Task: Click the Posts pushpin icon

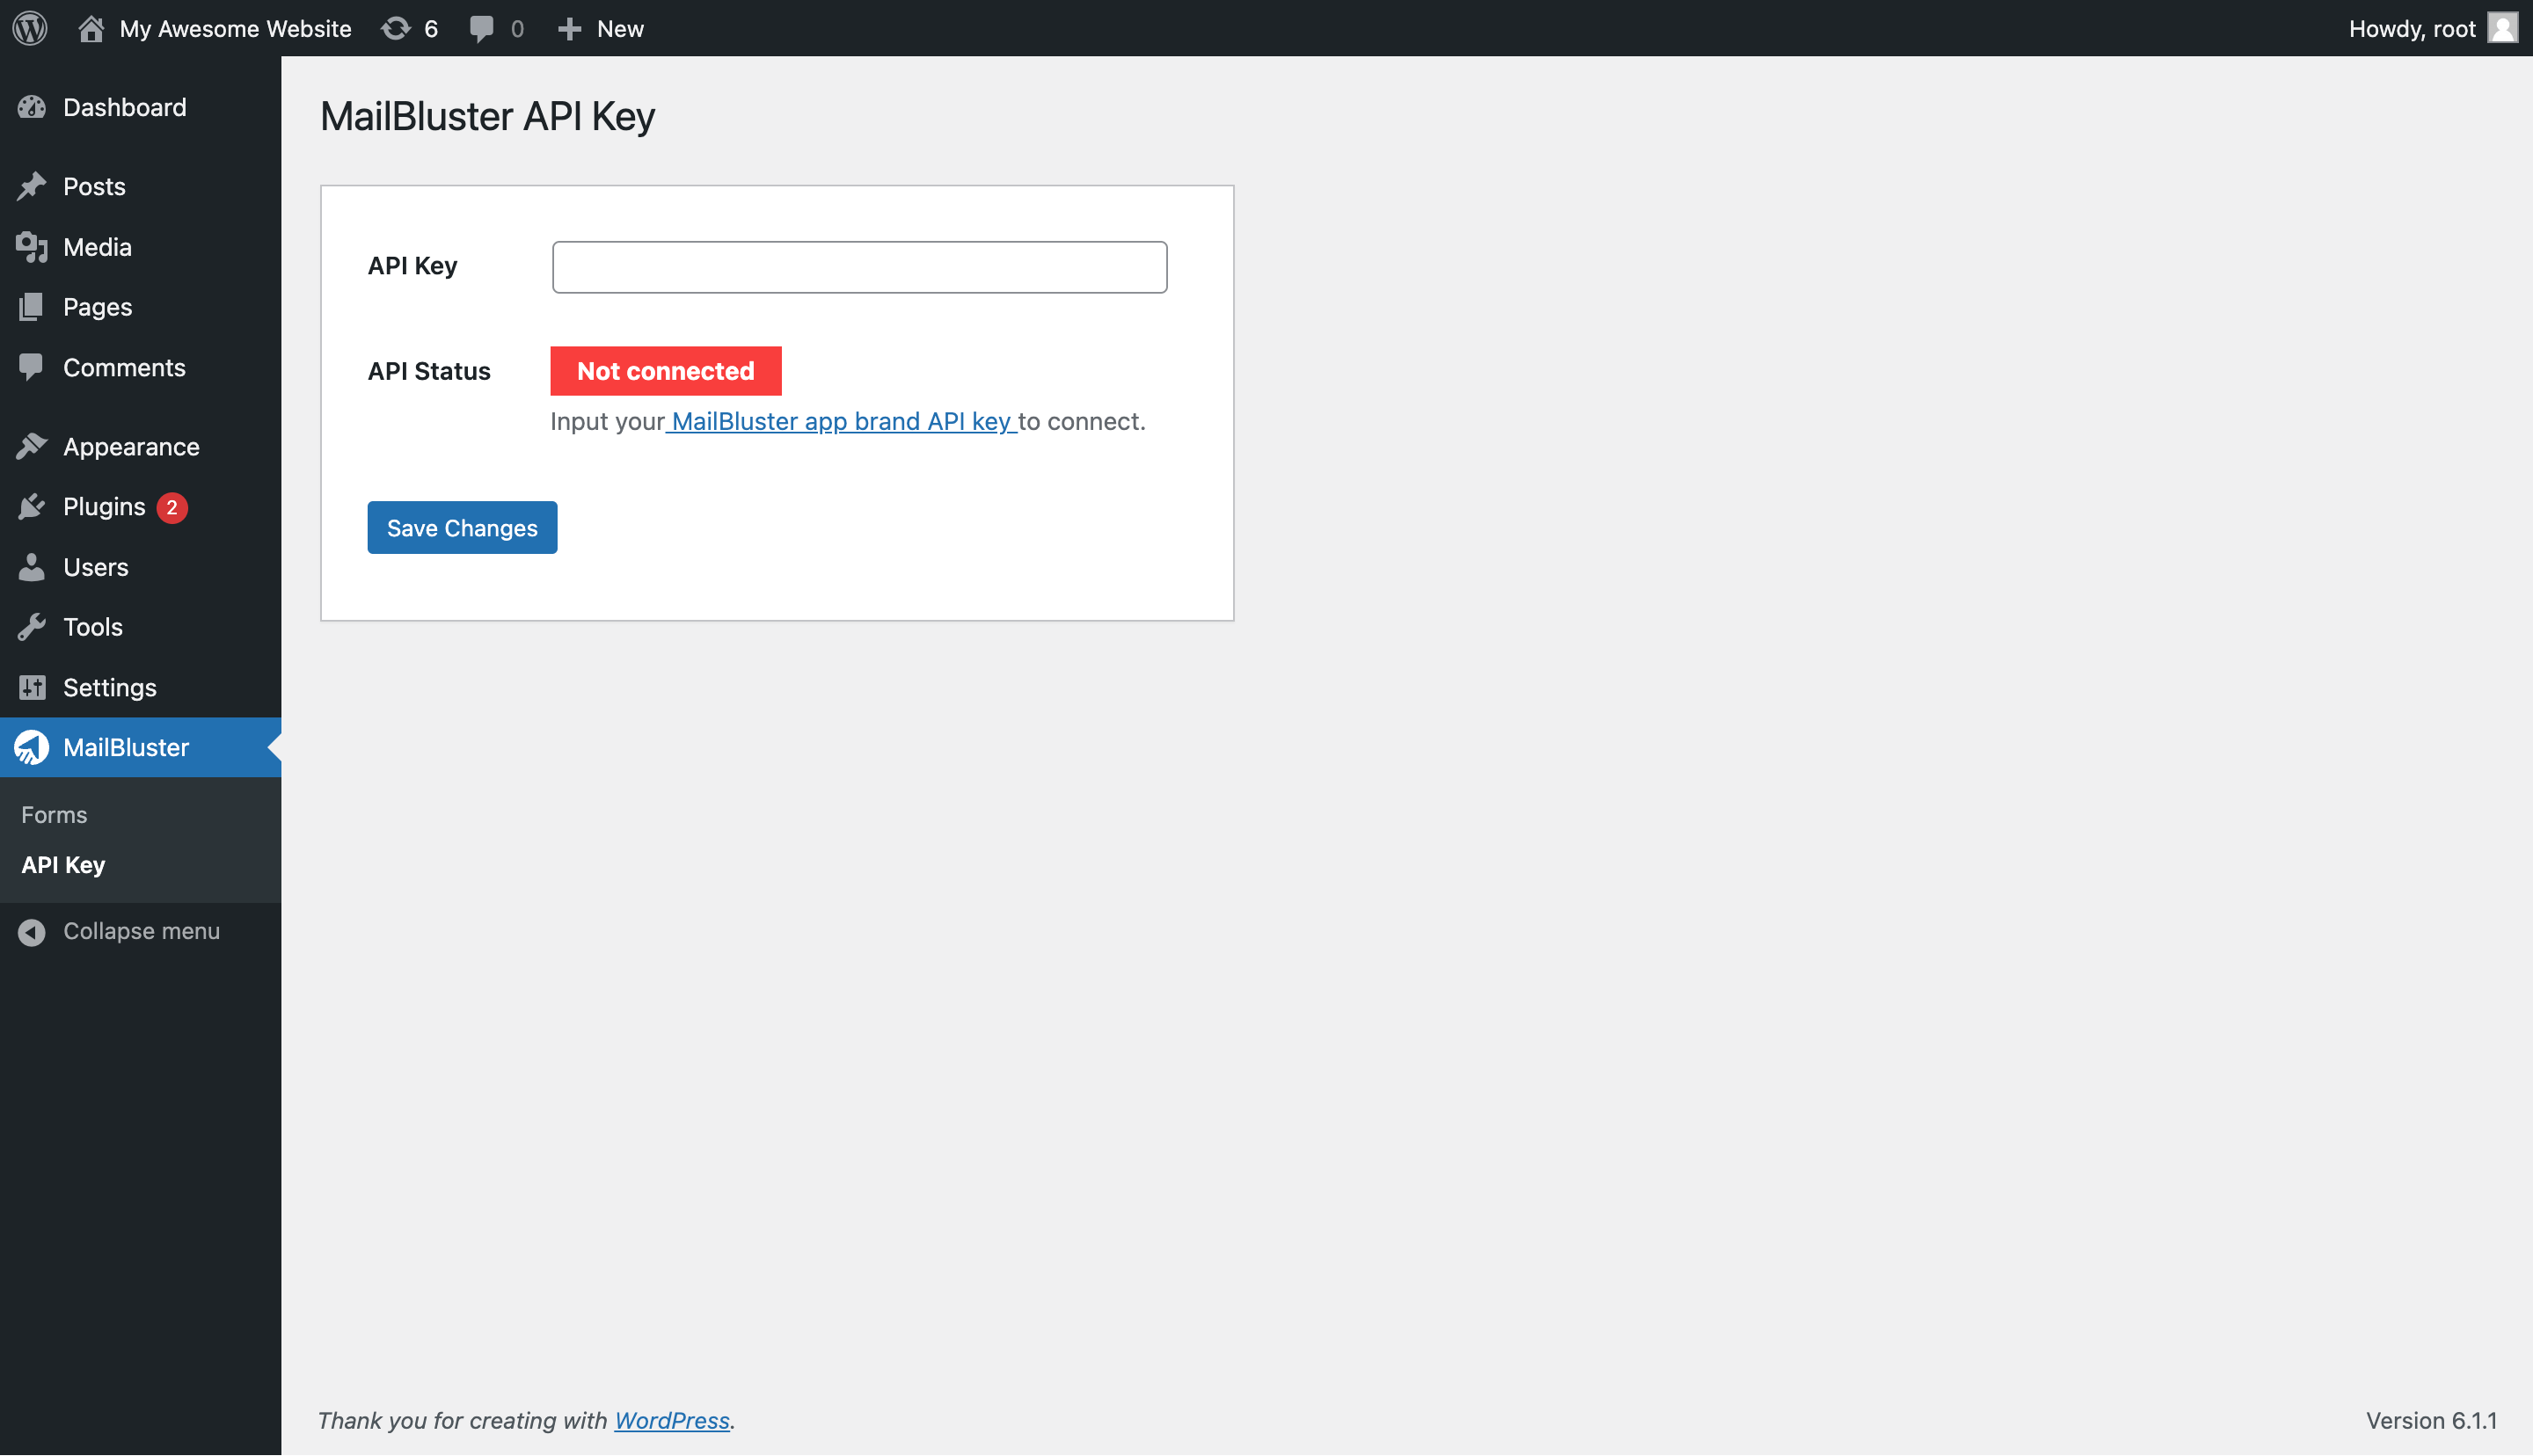Action: 32,186
